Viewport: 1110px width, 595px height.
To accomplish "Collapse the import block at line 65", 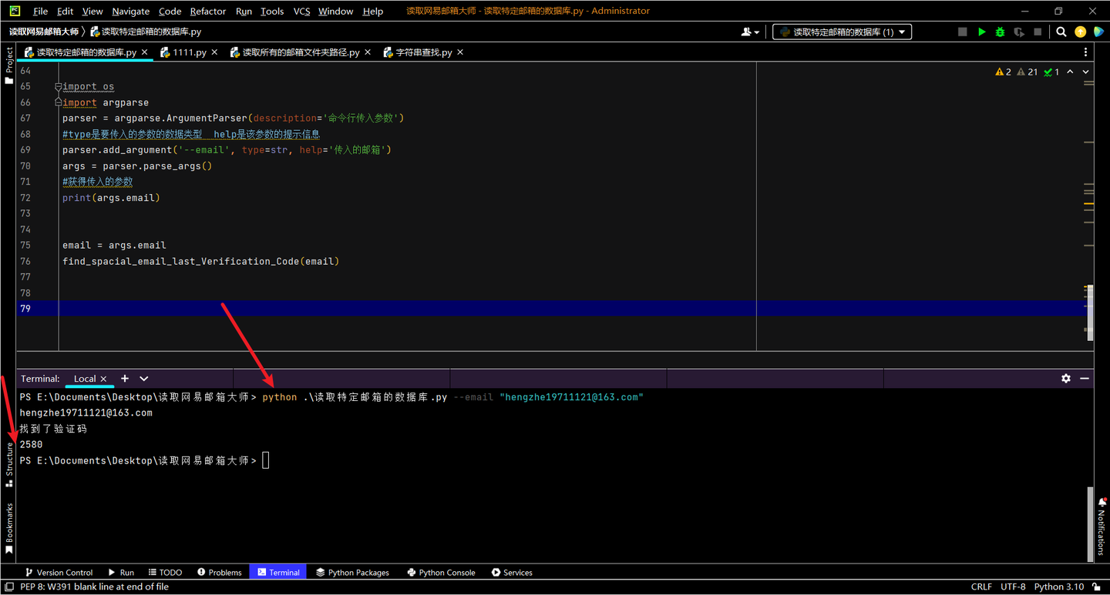I will pyautogui.click(x=58, y=87).
